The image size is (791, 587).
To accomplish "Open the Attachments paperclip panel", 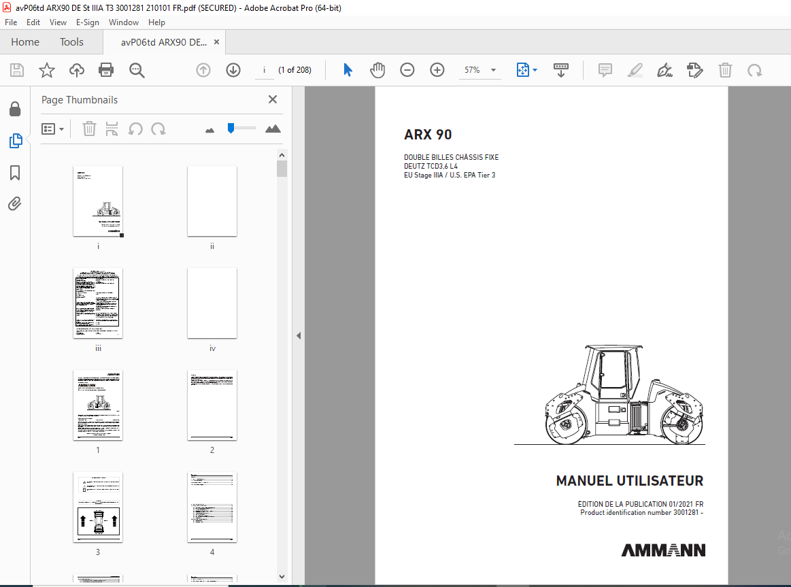I will point(15,204).
